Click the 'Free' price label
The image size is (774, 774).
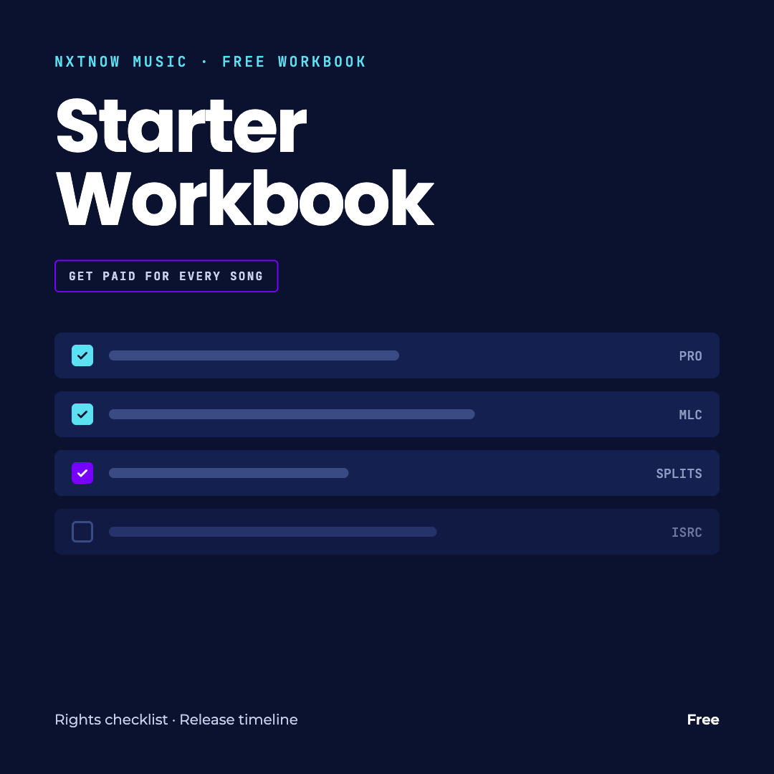pyautogui.click(x=703, y=720)
